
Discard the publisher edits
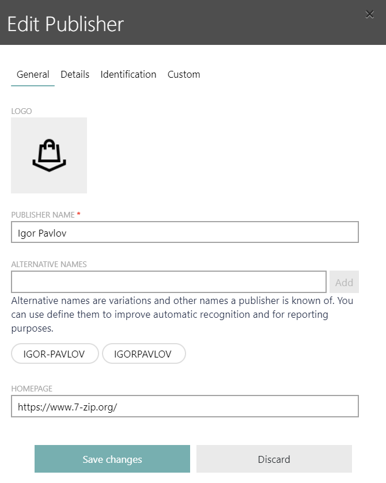click(x=274, y=459)
